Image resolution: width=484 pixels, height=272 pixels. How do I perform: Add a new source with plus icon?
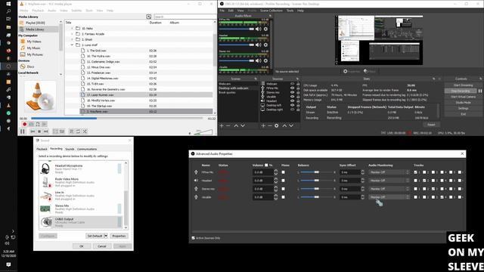pos(263,126)
